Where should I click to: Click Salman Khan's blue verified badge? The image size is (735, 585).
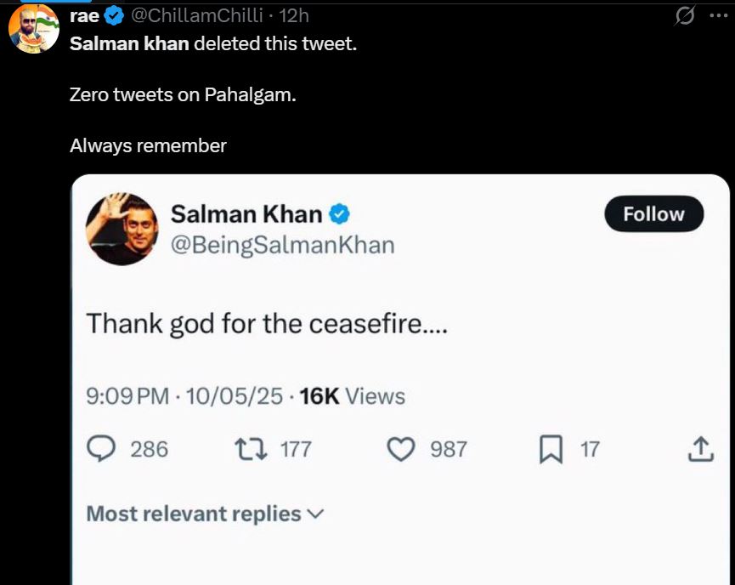pos(339,214)
